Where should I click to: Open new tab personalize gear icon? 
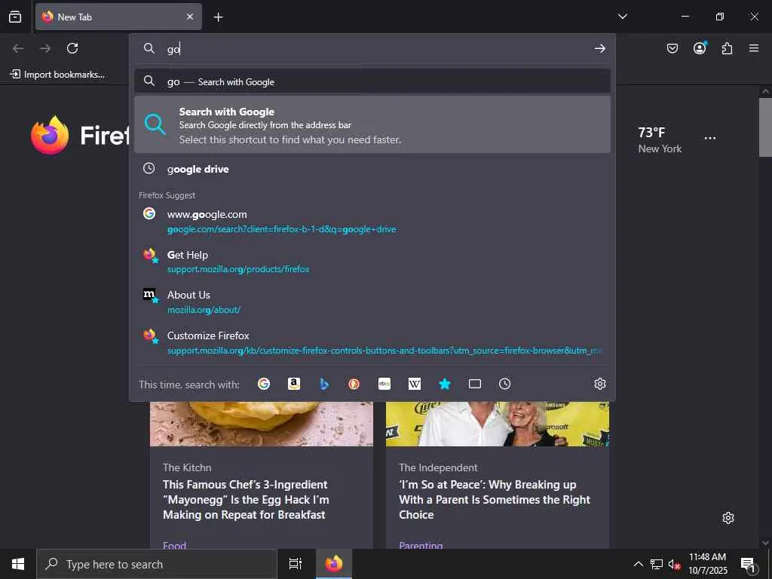(728, 518)
